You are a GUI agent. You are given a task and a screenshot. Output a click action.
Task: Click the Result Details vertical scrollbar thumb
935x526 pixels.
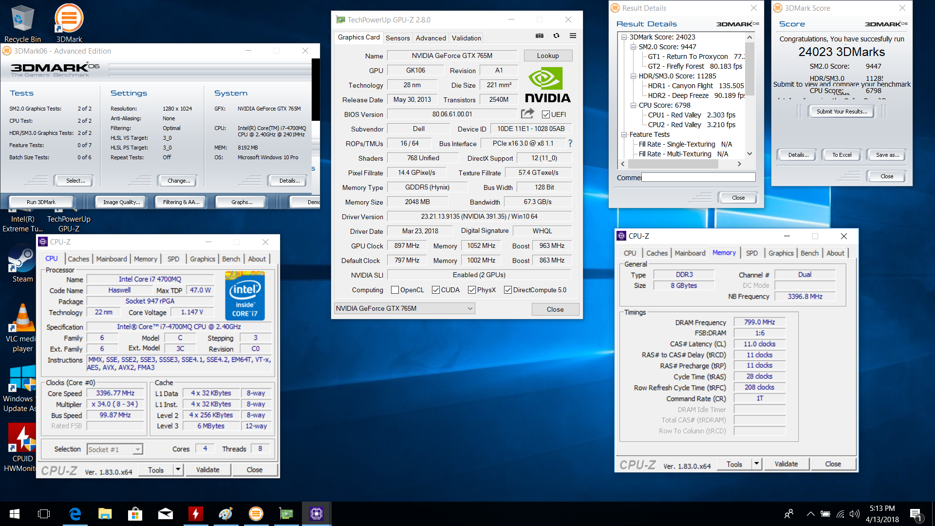click(749, 69)
